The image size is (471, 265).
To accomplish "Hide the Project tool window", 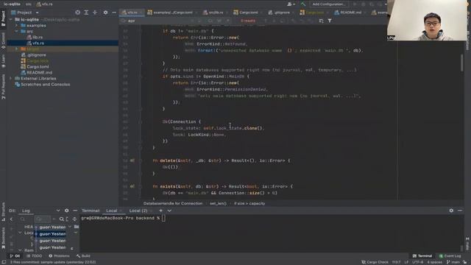I will tap(114, 13).
